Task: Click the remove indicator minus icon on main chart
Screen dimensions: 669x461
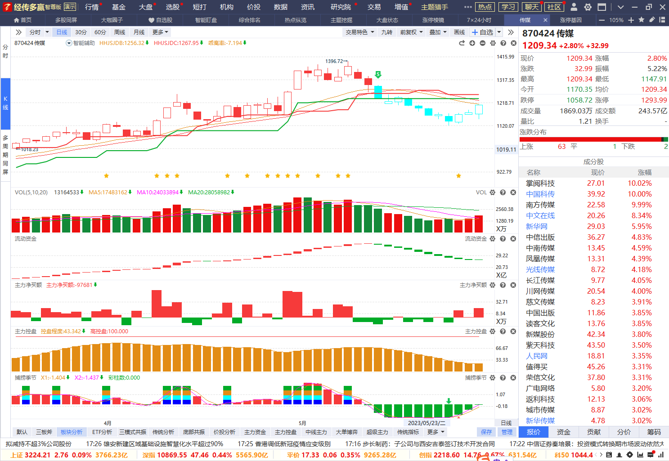Action: click(x=482, y=43)
